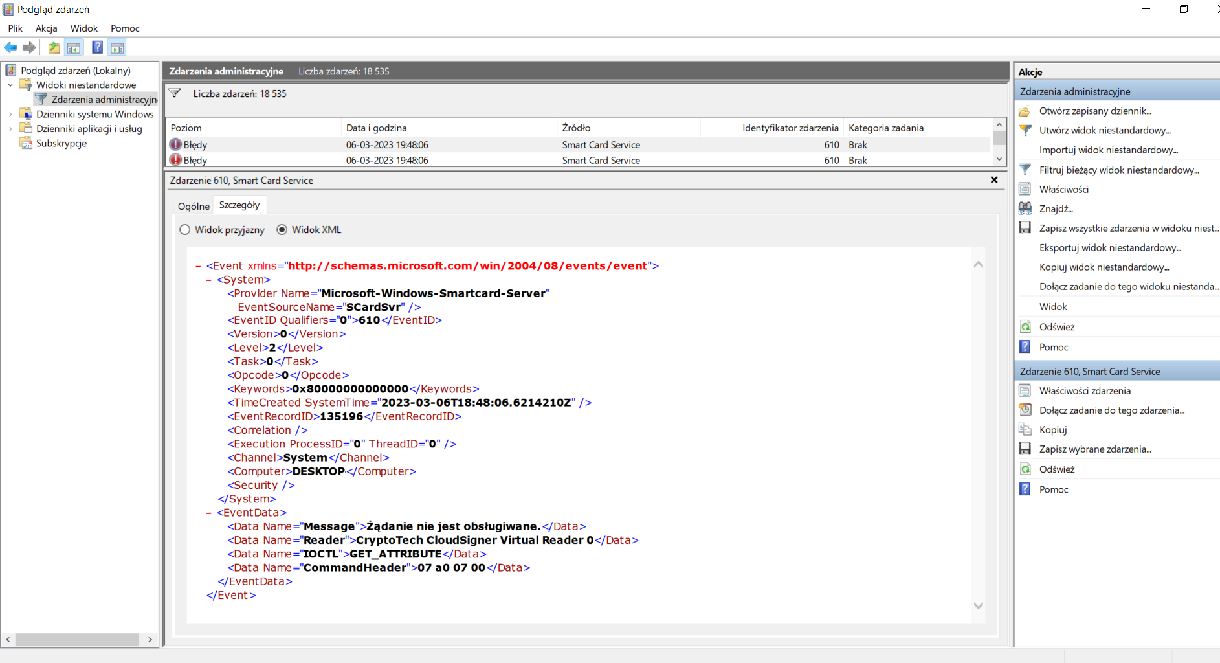Click the Podgląd zdarzeń app icon in title bar
Image resolution: width=1220 pixels, height=663 pixels.
coord(8,9)
